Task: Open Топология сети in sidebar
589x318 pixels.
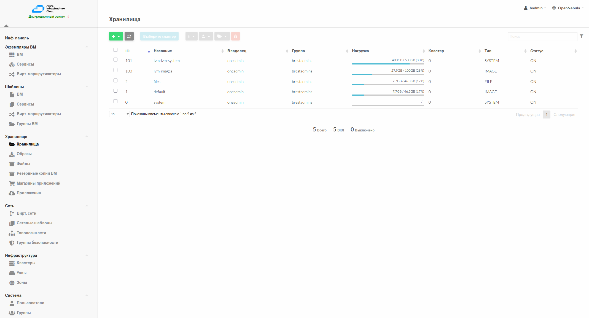Action: click(31, 233)
